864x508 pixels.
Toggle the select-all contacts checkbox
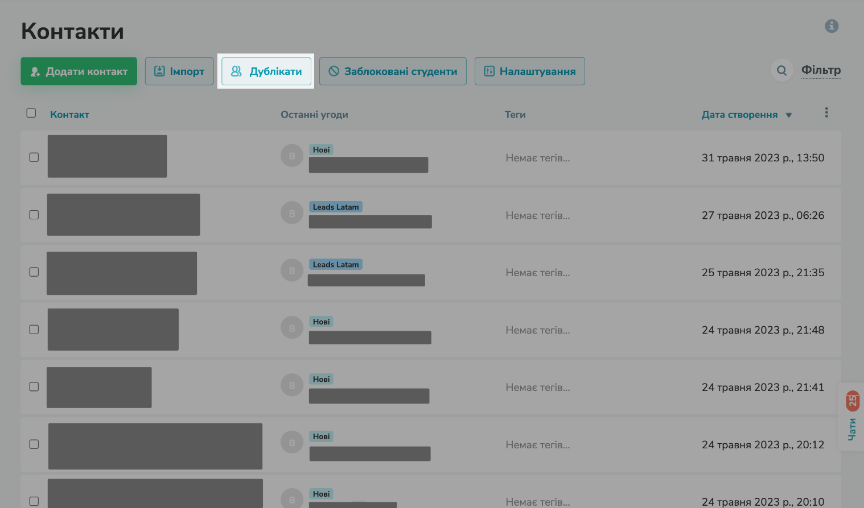tap(31, 113)
